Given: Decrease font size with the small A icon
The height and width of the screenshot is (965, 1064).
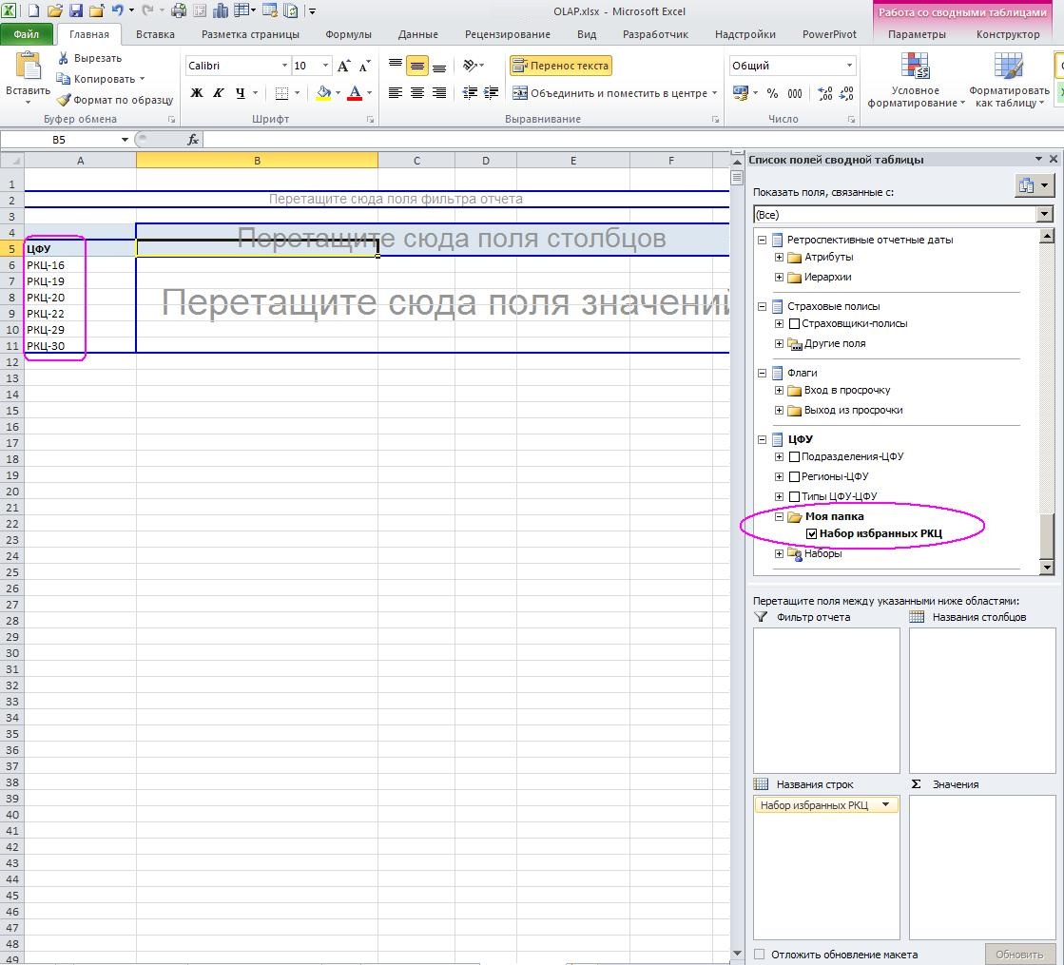Looking at the screenshot, I should [x=364, y=66].
